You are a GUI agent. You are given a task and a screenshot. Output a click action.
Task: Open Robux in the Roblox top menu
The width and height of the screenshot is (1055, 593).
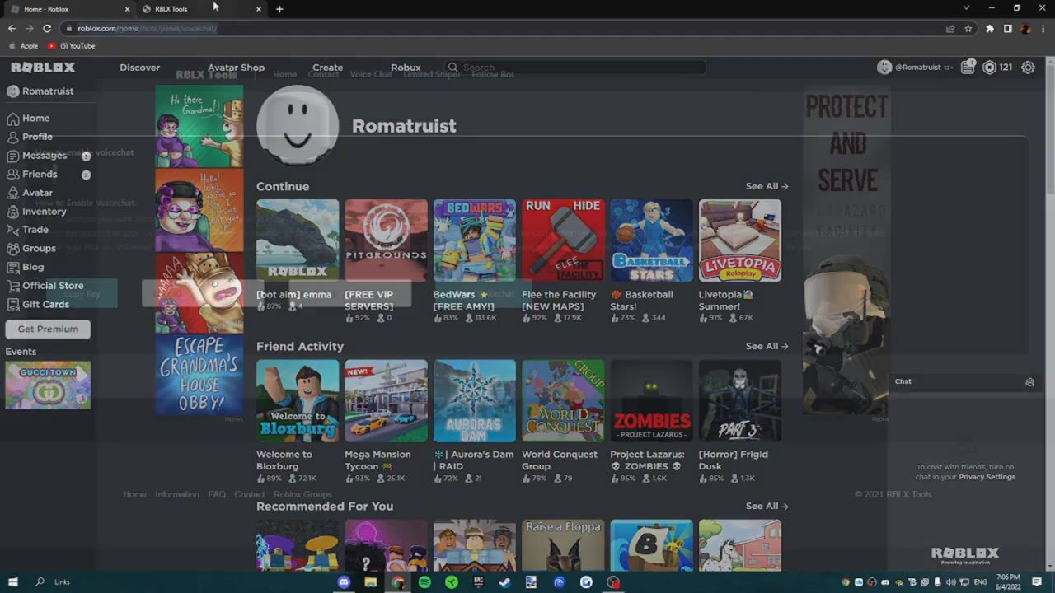pos(406,68)
